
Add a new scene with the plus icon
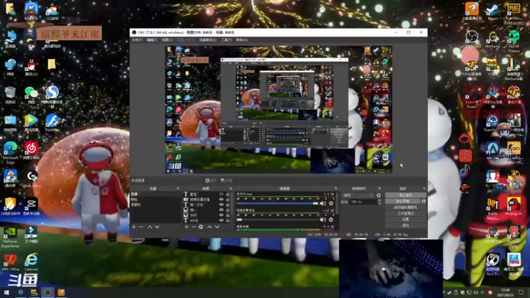134,227
